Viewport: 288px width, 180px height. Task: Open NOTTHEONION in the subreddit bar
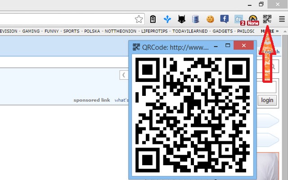pos(121,31)
